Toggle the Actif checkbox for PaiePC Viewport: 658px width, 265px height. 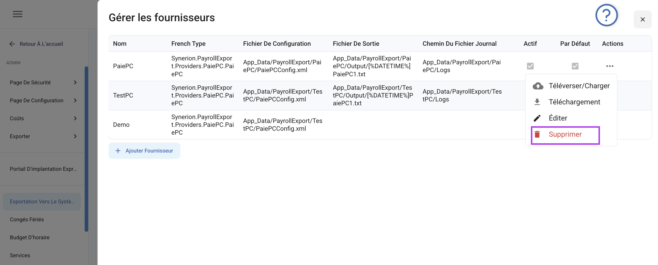click(530, 66)
